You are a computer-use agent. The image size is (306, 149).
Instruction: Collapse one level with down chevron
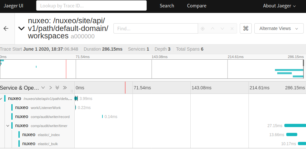coord(43,88)
